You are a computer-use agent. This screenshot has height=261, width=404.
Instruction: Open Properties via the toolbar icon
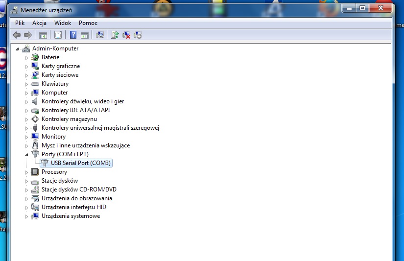[58, 35]
